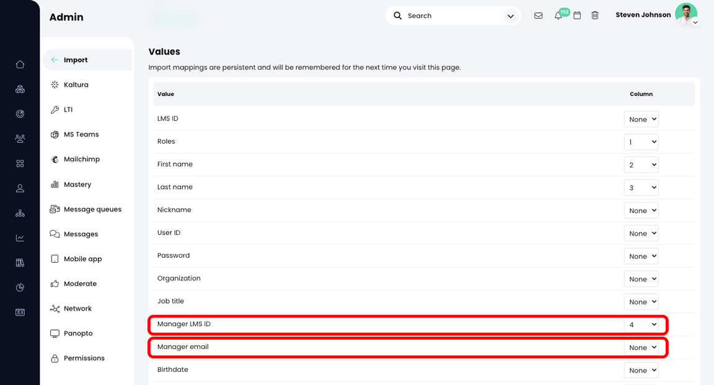The image size is (714, 385).
Task: Open the Home icon in the left sidebar
Action: [20, 64]
